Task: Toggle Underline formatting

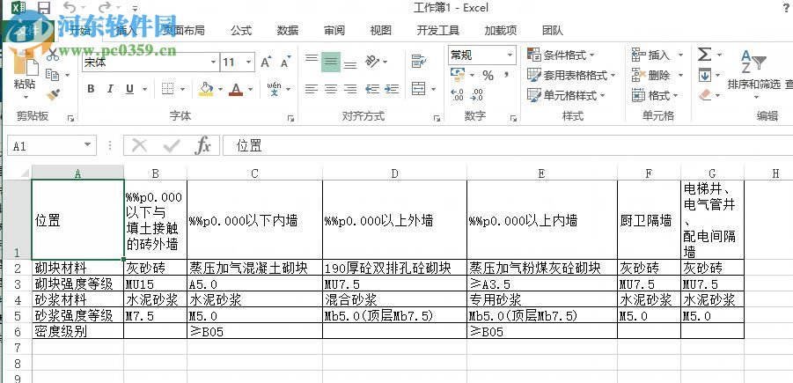Action: coord(129,89)
